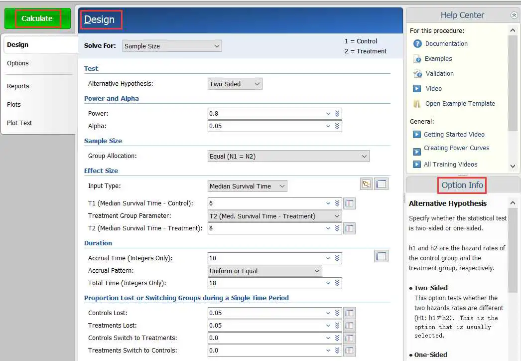Open the Controls Lost table icon
Viewport: 521px width, 361px height.
pos(349,313)
